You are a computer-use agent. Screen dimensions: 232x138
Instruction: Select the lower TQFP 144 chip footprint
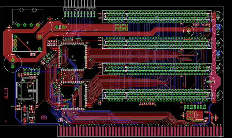click(x=73, y=95)
